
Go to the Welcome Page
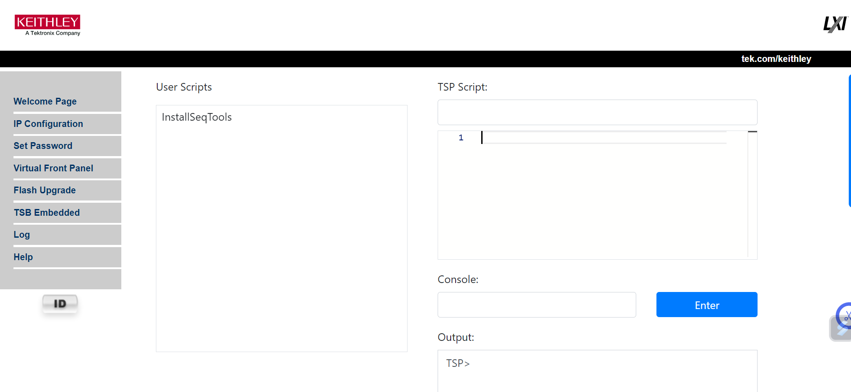coord(45,101)
